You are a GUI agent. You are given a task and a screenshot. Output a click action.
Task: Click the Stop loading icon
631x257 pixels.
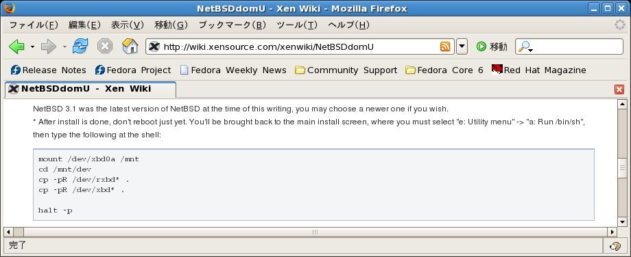point(105,46)
